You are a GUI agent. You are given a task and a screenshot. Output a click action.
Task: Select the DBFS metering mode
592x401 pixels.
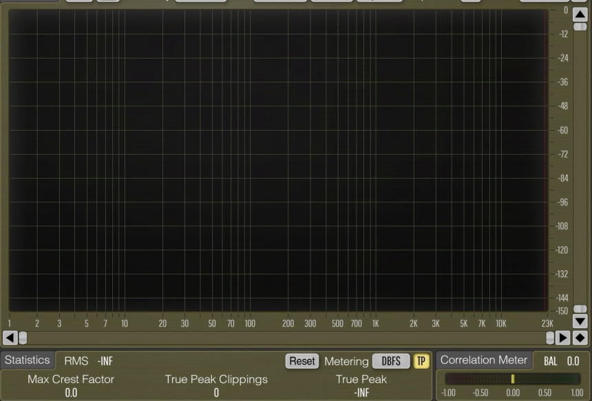391,361
